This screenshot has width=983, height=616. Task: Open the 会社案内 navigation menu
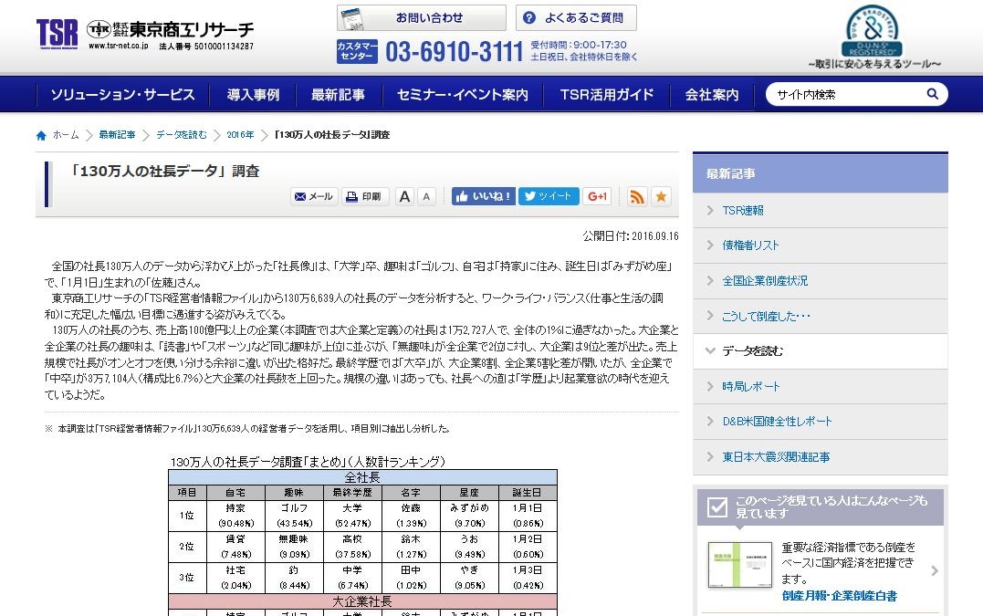[x=710, y=93]
